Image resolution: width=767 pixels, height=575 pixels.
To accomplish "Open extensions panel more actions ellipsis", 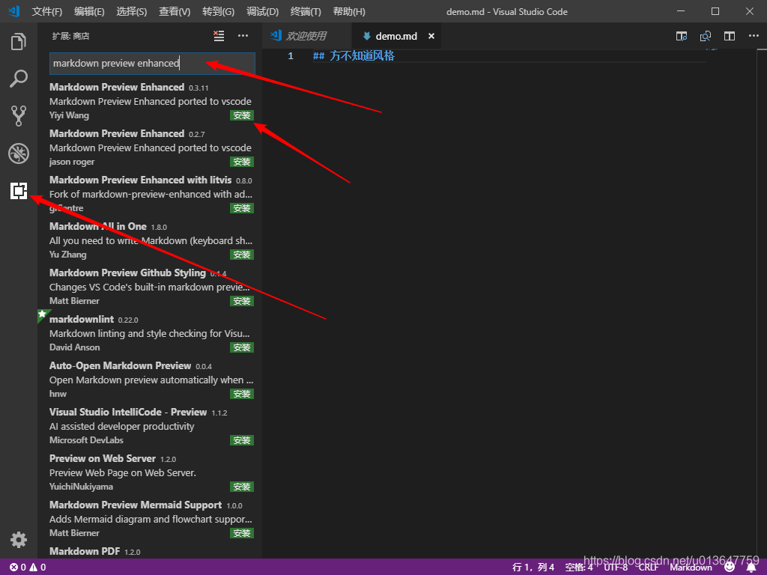I will (x=243, y=36).
